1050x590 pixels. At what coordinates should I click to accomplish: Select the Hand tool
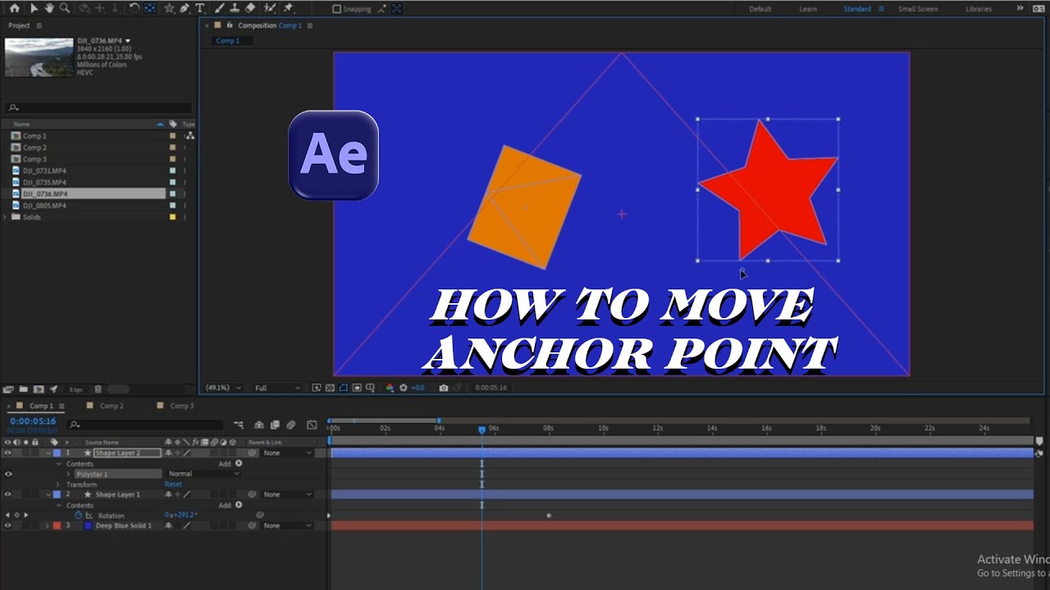[49, 8]
